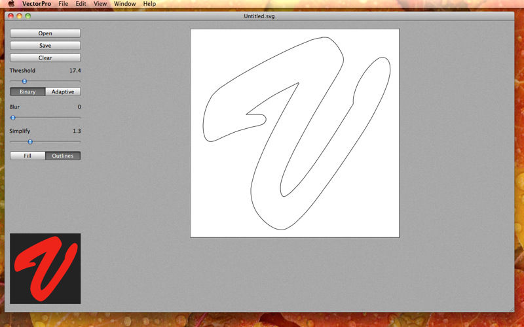Click the Open button
Image resolution: width=524 pixels, height=327 pixels.
[45, 33]
